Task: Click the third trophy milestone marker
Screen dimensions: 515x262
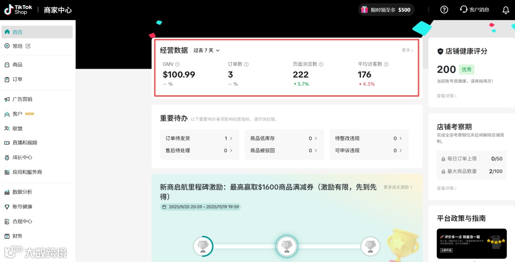Action: pos(371,246)
